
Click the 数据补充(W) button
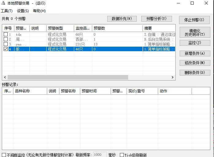click(x=122, y=19)
